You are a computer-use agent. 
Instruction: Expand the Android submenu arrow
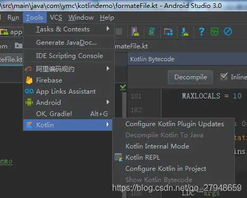(108, 102)
